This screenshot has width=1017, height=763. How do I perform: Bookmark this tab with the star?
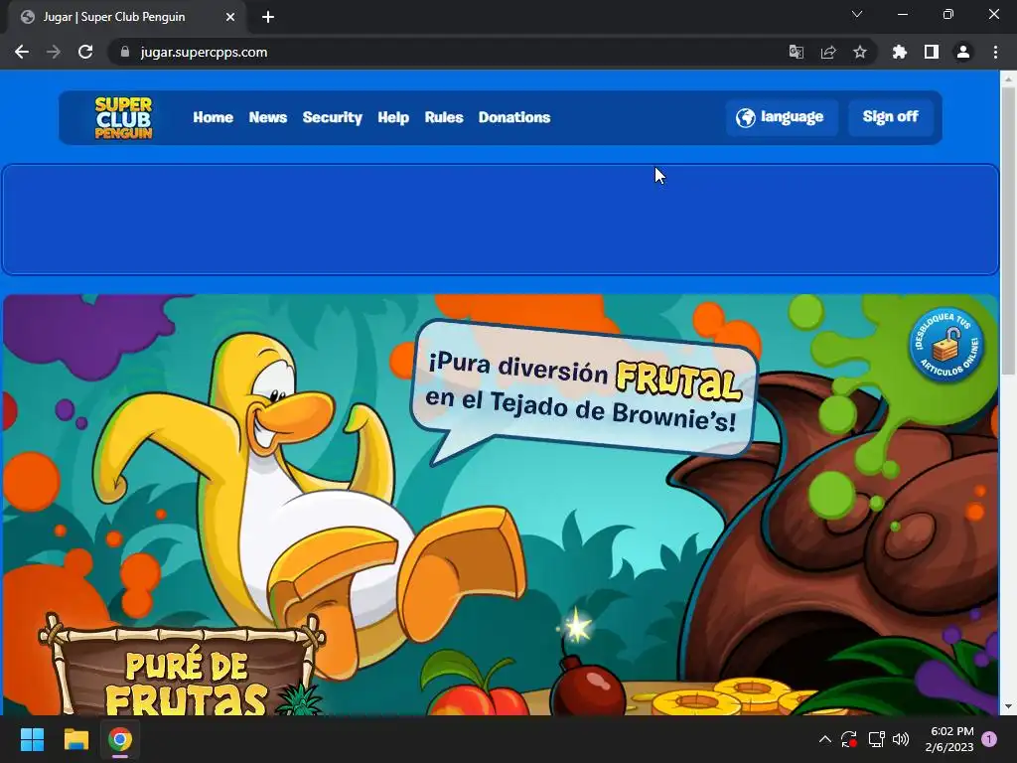(860, 52)
